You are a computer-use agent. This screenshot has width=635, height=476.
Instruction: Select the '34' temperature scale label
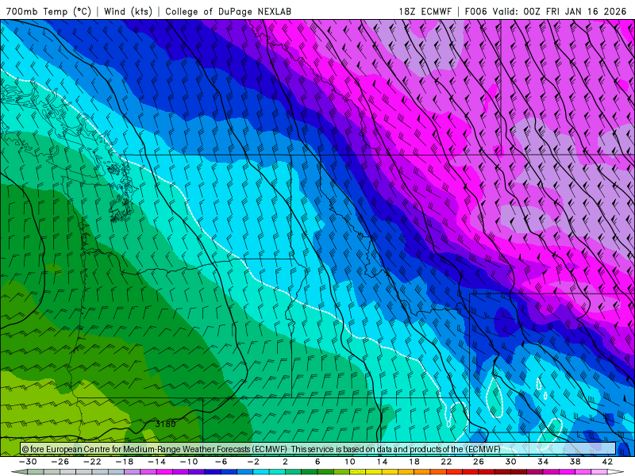coord(543,462)
